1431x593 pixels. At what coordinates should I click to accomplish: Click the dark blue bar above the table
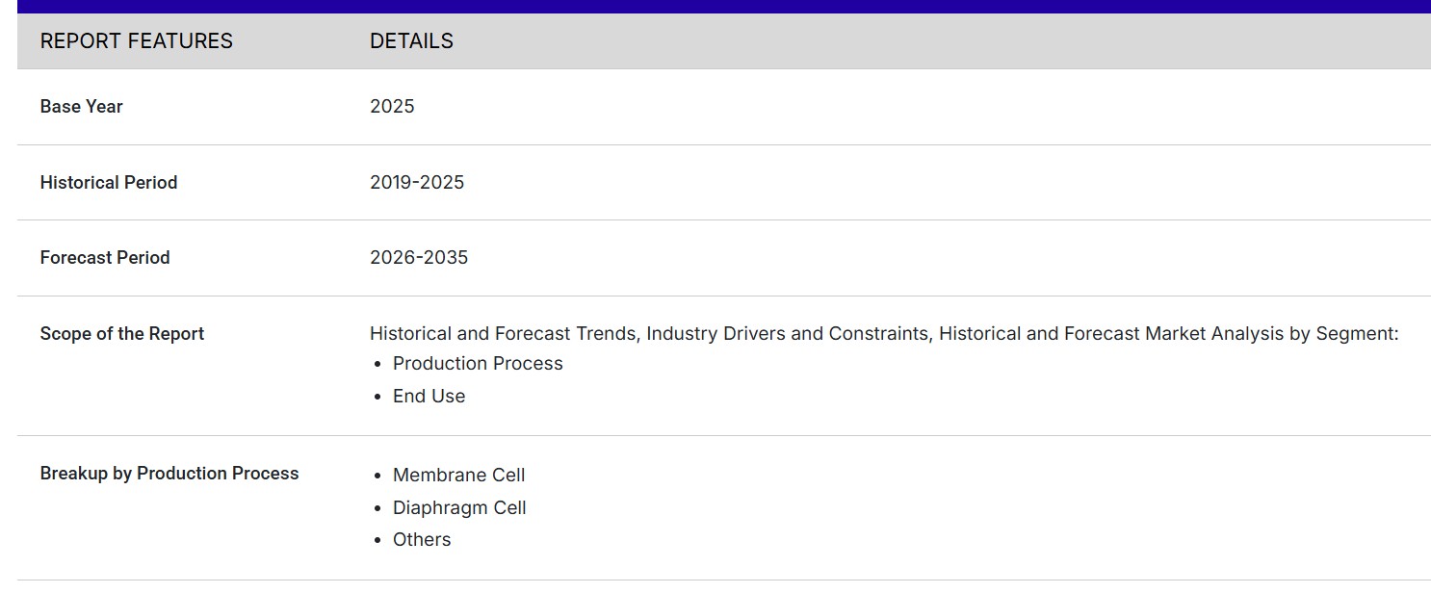point(723,7)
